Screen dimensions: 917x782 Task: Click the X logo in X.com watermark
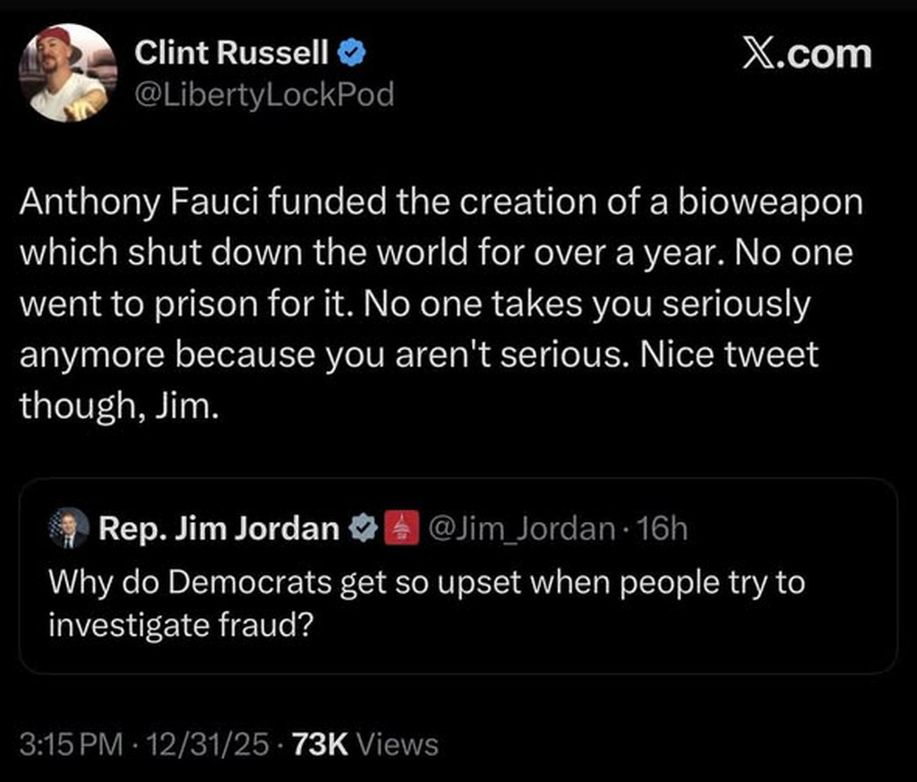[x=762, y=55]
